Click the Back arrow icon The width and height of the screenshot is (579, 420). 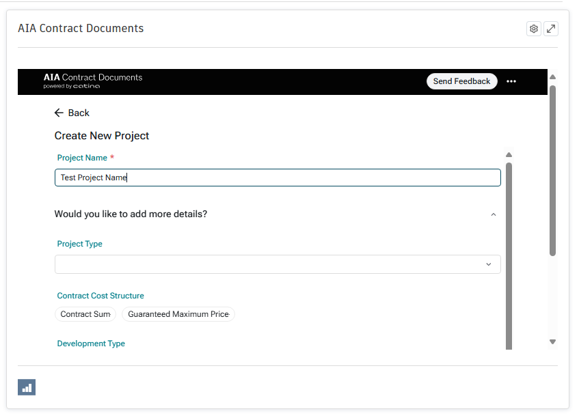point(59,113)
